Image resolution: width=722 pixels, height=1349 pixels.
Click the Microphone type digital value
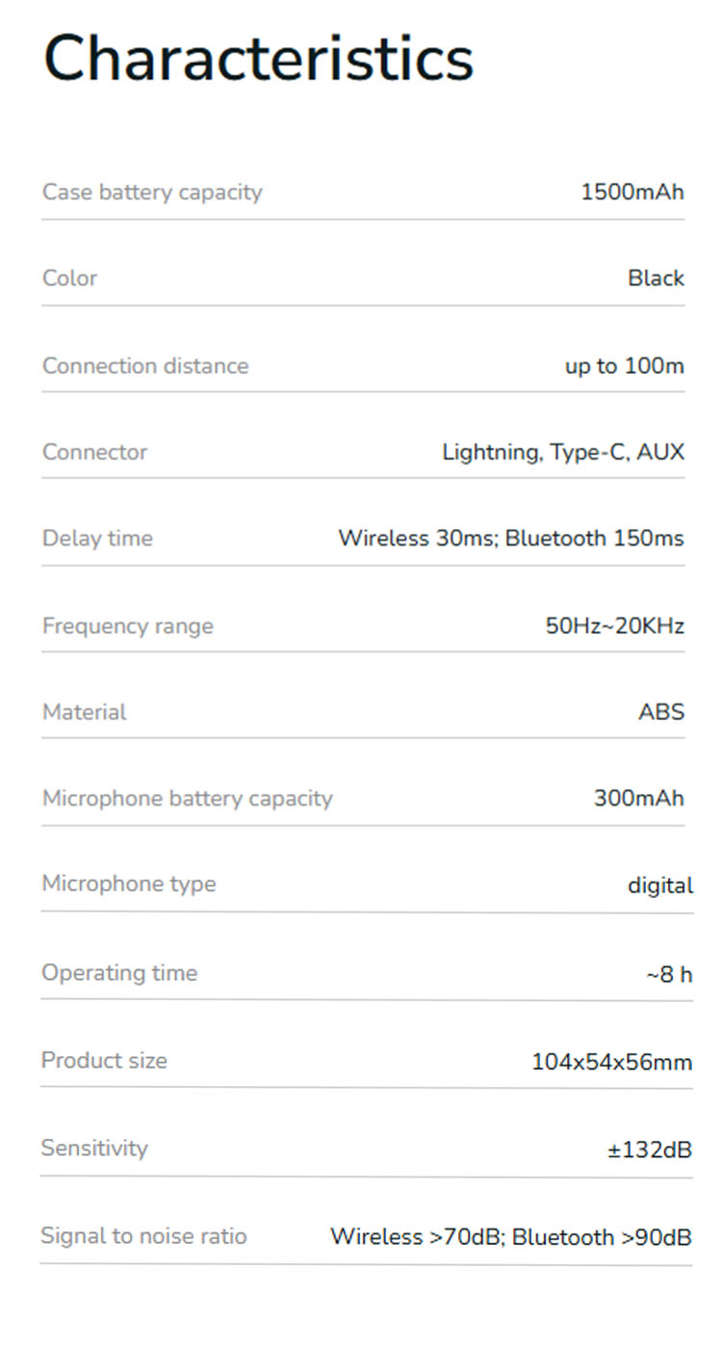660,886
